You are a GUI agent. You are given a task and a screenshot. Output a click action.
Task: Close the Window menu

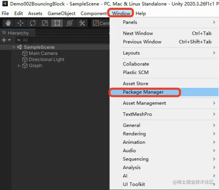click(x=121, y=13)
